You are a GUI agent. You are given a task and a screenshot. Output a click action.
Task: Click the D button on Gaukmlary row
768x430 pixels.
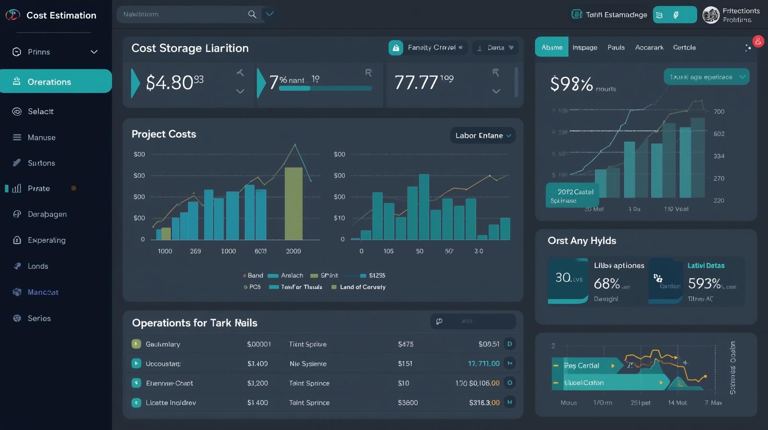[510, 344]
